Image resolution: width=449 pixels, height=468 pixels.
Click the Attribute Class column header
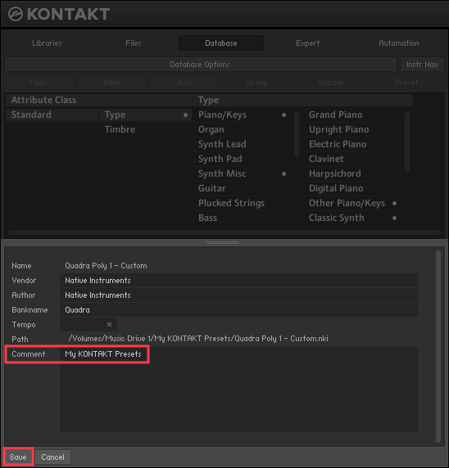[98, 100]
